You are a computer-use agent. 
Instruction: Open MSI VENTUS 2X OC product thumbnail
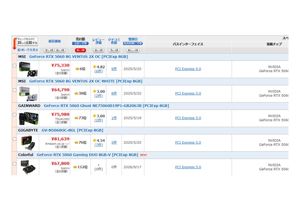coord(28,69)
